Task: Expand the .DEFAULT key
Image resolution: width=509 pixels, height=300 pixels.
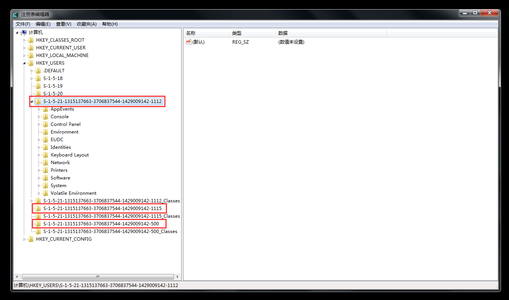Action: click(x=32, y=71)
